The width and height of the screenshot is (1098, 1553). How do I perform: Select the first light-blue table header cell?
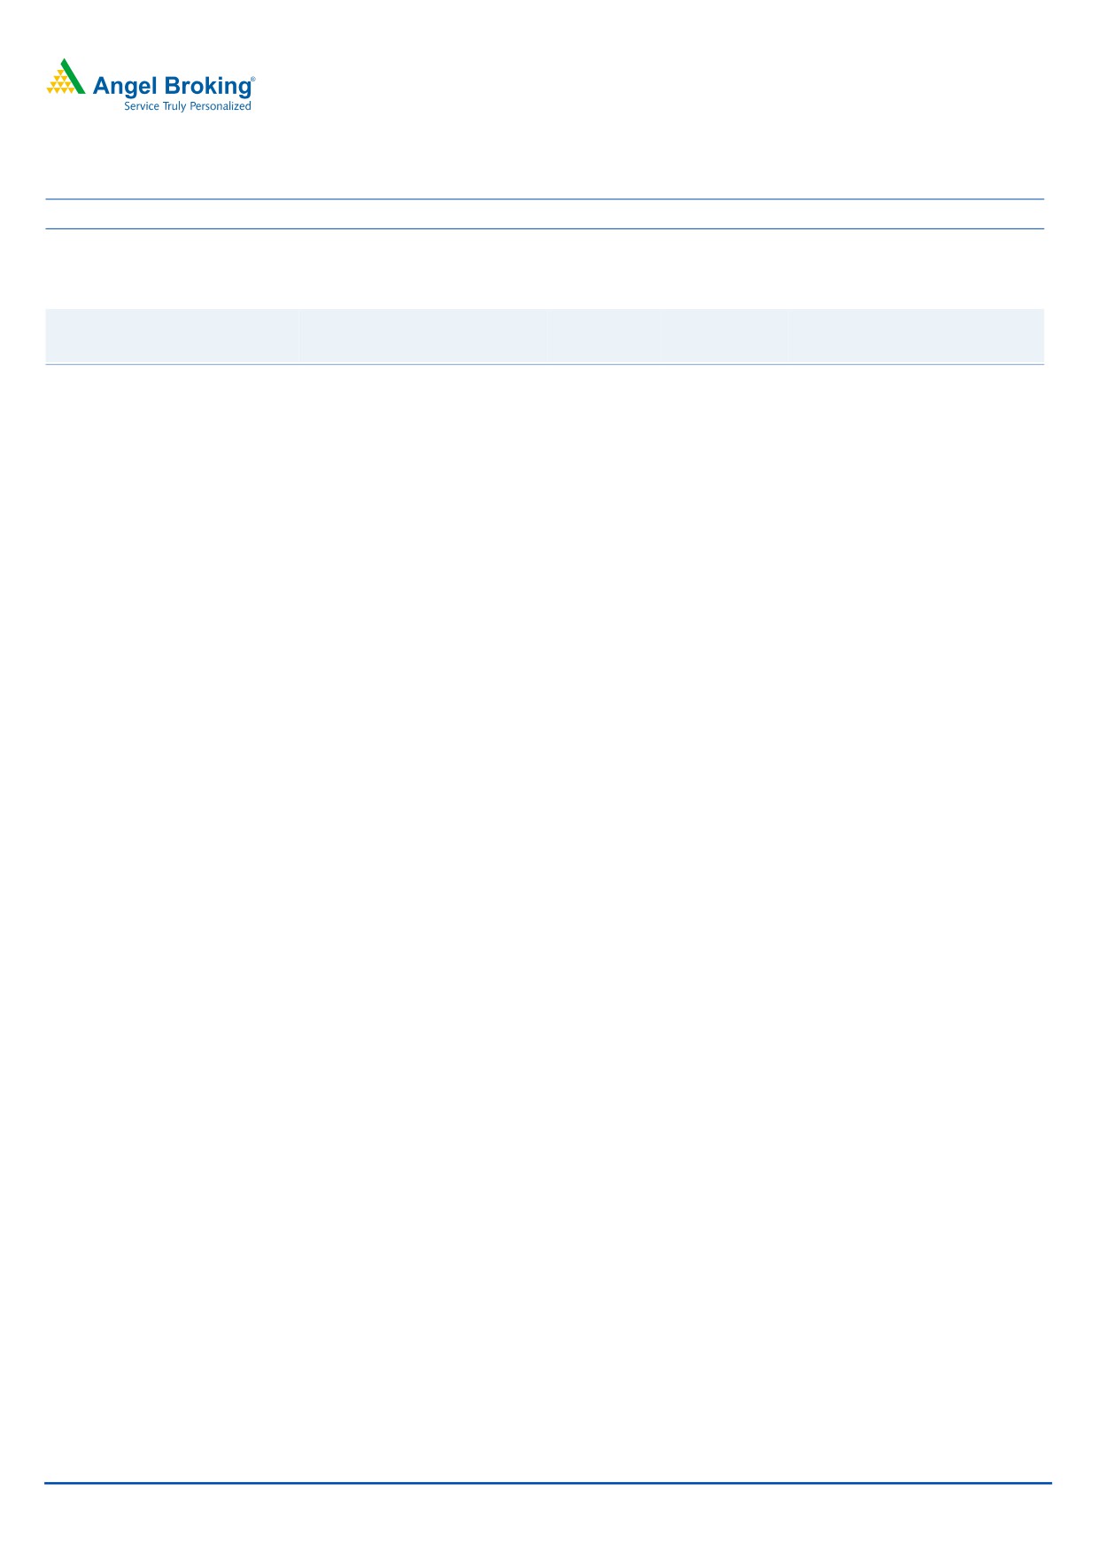[x=172, y=336]
